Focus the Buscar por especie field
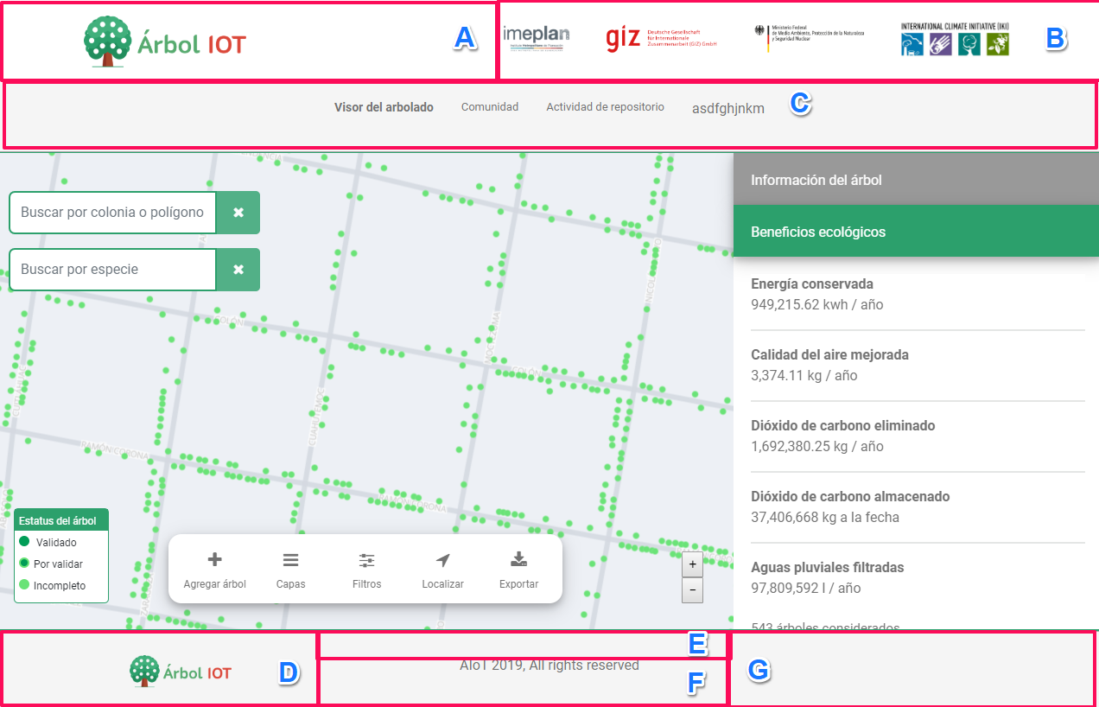Viewport: 1099px width, 707px height. 112,270
